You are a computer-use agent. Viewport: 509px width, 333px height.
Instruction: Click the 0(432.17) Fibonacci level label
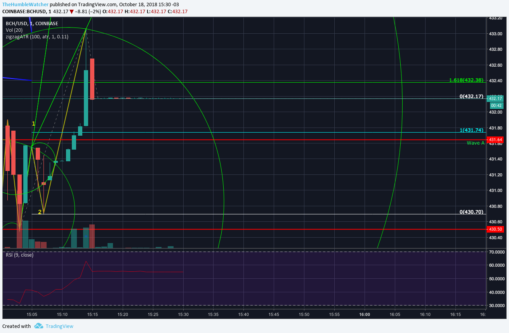(471, 96)
